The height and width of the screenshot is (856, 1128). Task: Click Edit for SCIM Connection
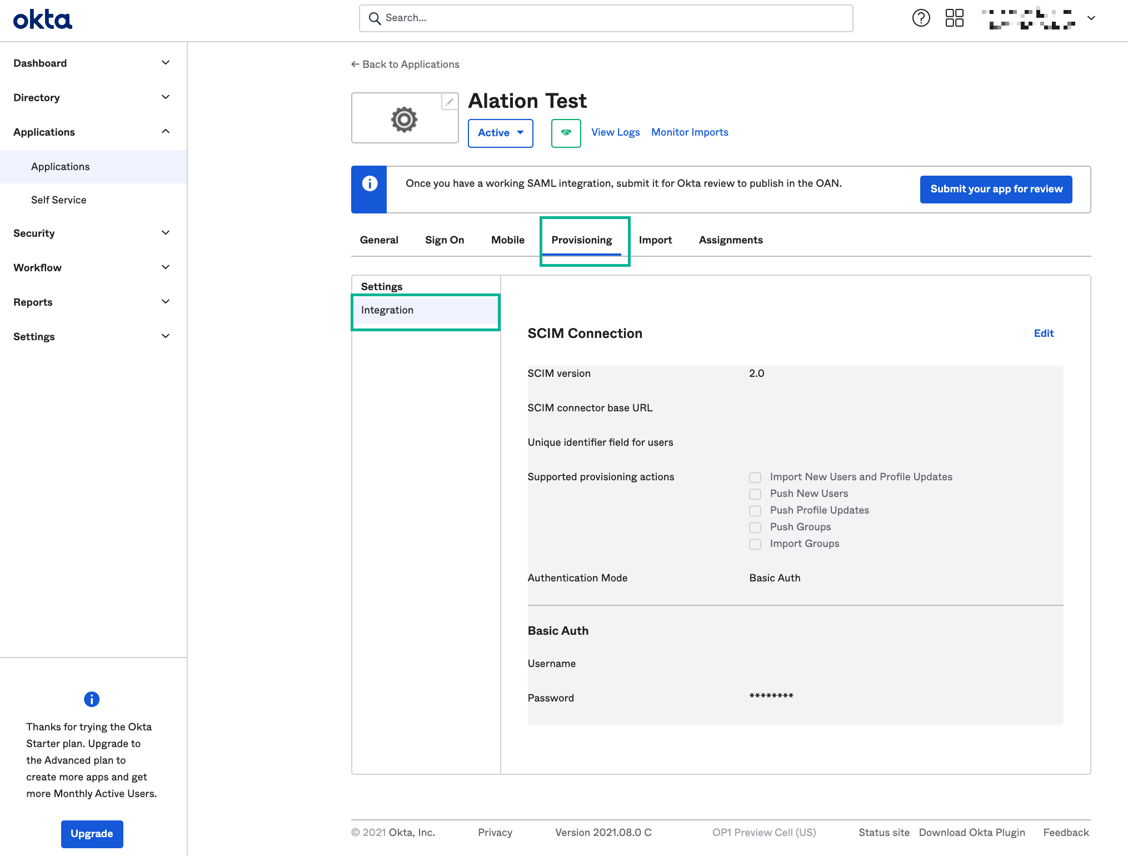[x=1044, y=334]
